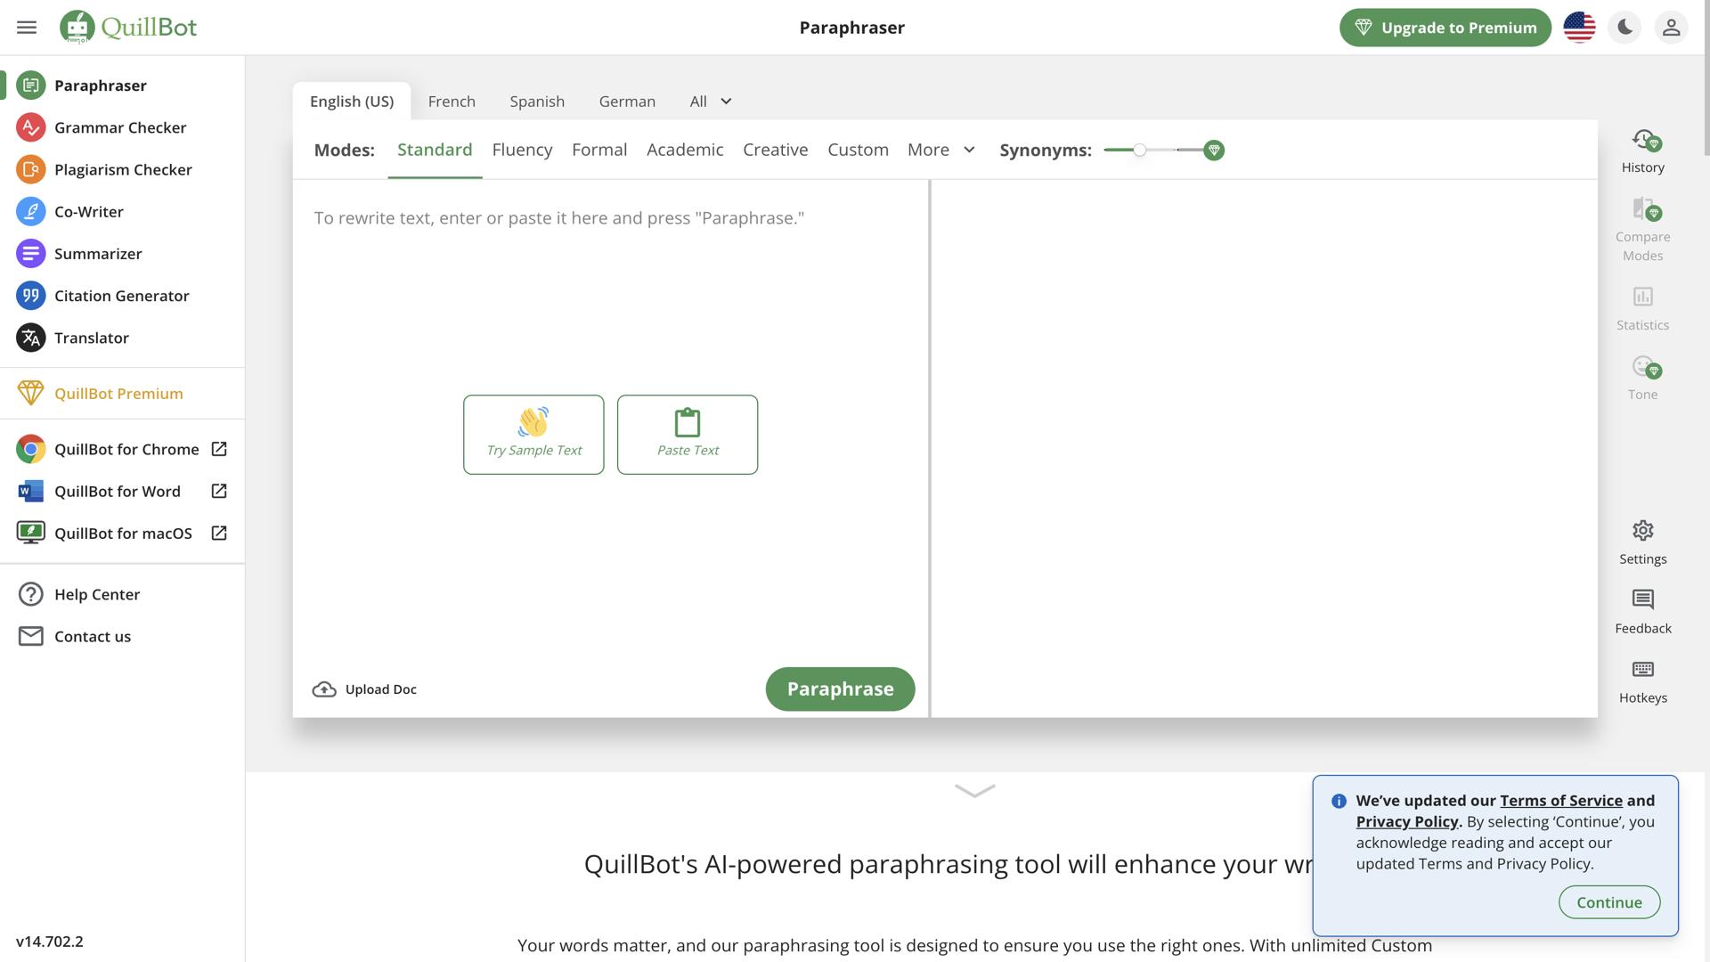Expand the All languages dropdown
Image resolution: width=1710 pixels, height=962 pixels.
(x=710, y=101)
